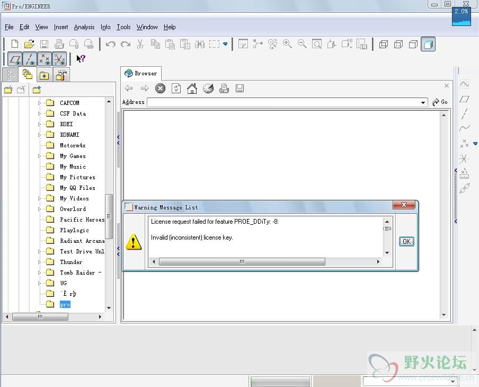Open the selection box dropdown arrow in toolbar

pos(225,44)
